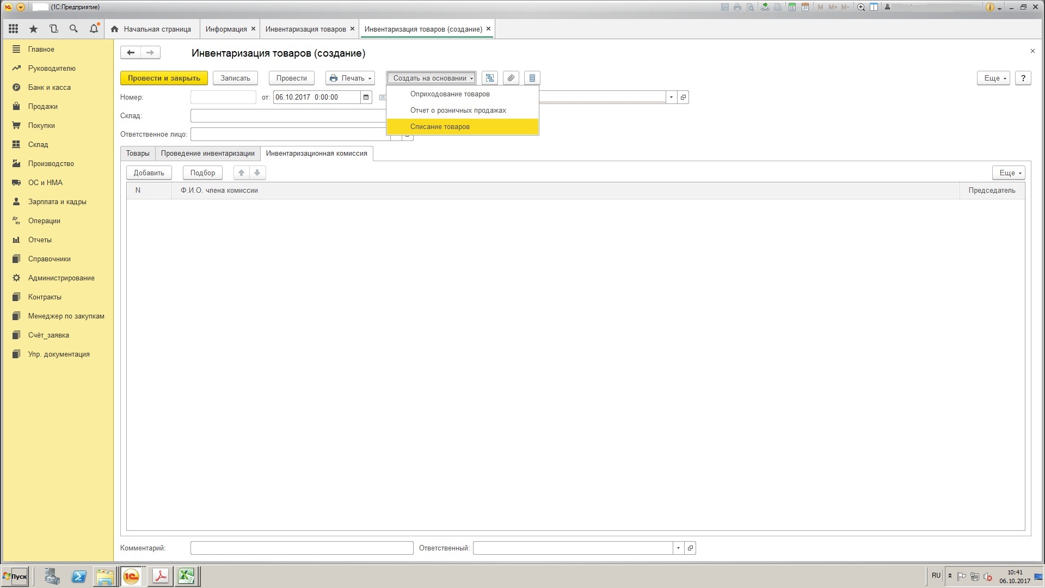Open the calendar picker for date field
This screenshot has width=1045, height=588.
tap(366, 97)
